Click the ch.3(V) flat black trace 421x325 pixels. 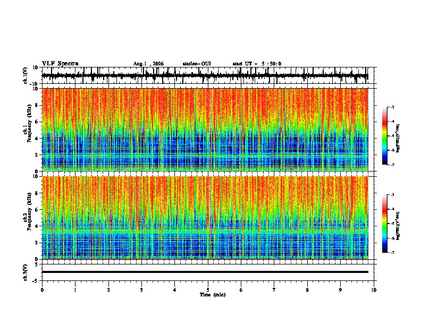pos(205,272)
